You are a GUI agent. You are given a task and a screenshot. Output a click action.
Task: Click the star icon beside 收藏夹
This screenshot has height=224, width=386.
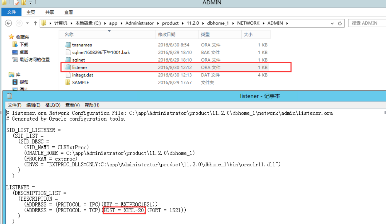[11, 37]
